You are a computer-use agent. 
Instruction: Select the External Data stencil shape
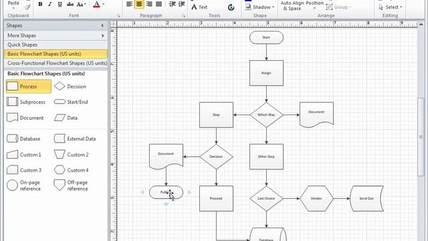[x=75, y=139]
